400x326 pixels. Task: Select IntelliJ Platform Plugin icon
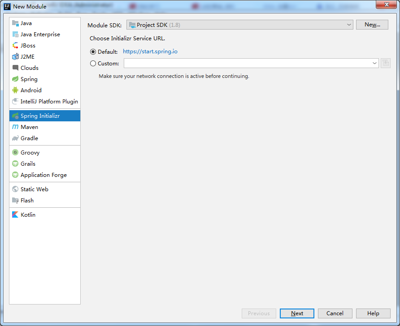pyautogui.click(x=15, y=101)
